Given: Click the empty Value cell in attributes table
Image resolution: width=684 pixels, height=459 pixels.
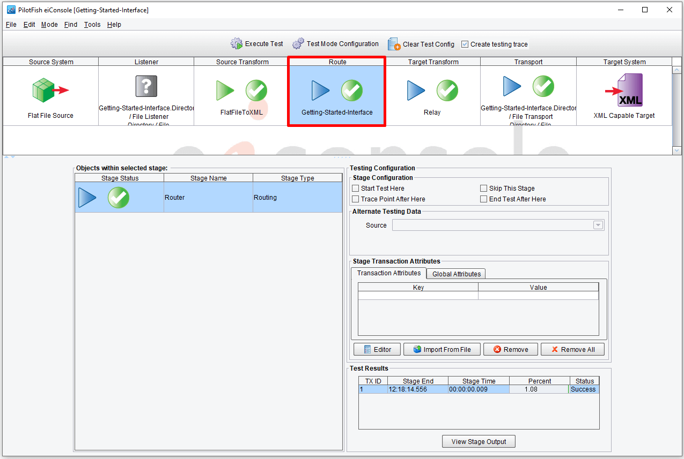Looking at the screenshot, I should [x=538, y=296].
